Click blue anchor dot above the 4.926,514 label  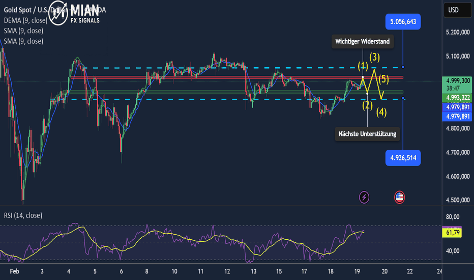[x=403, y=98]
